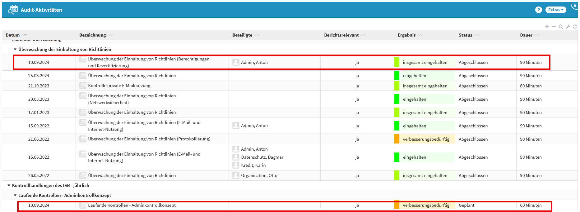
Task: Collapse the Überwachung der Einhaltung von Richtlinien group
Action: 15,49
